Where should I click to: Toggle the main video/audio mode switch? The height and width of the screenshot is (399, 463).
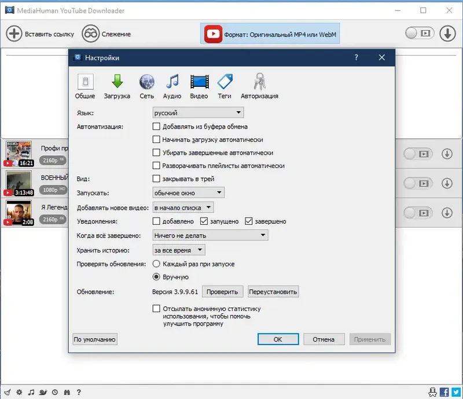click(x=420, y=33)
